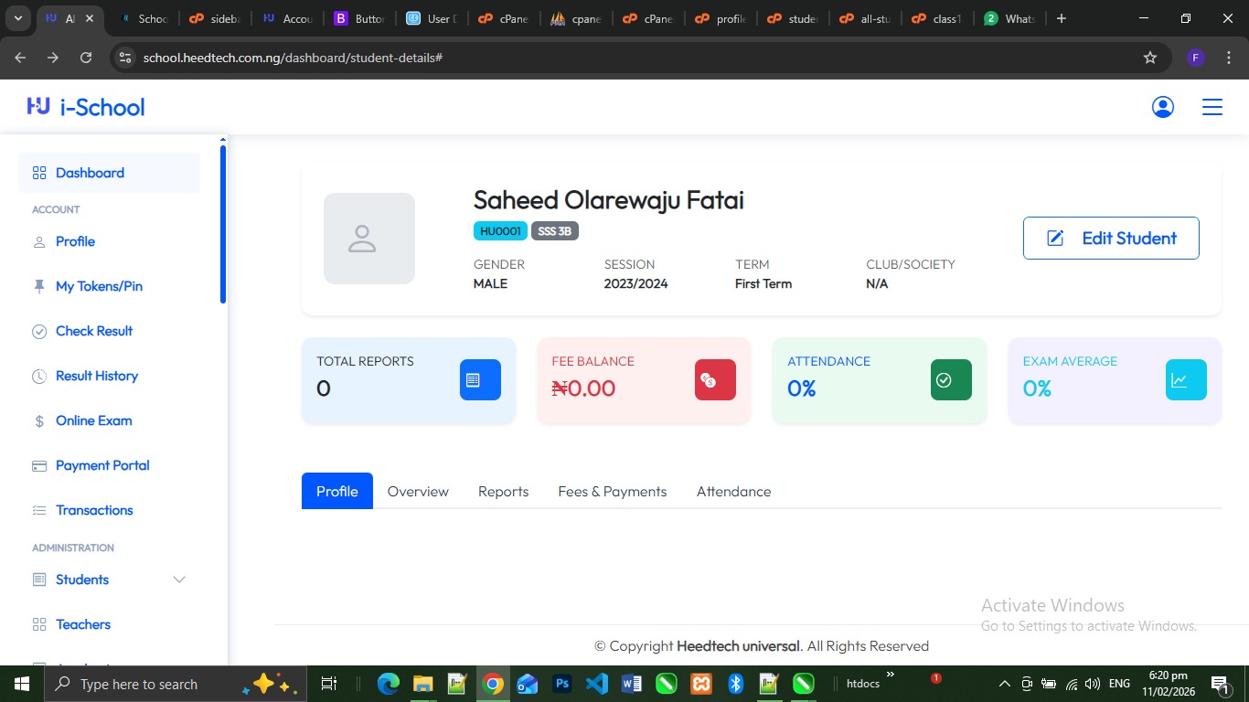Select the My Tokens/Pin pin icon
Screen dimensions: 1249x702
coord(38,286)
